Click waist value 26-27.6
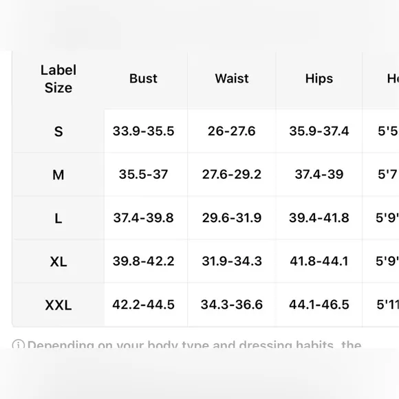This screenshot has width=399, height=399. coord(232,131)
